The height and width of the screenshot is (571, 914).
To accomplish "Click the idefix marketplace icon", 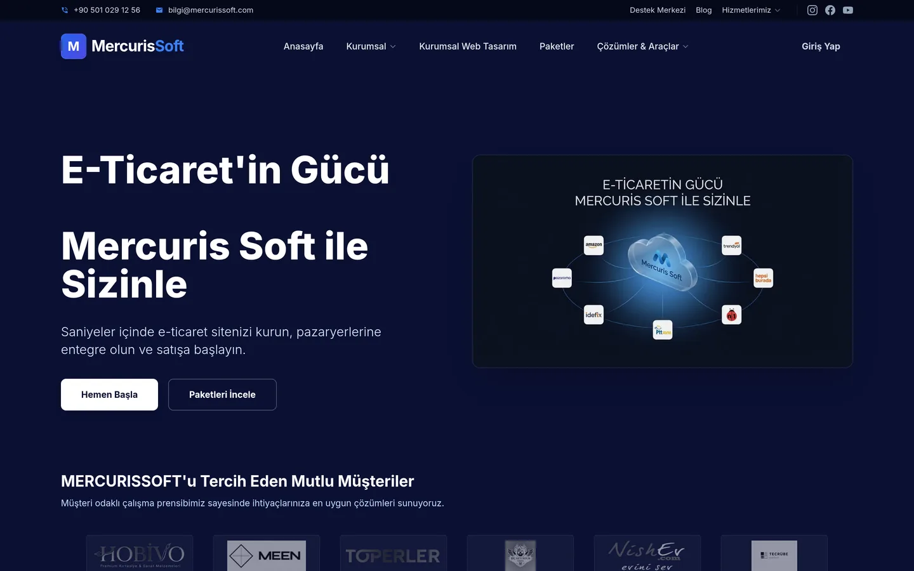I will (x=593, y=315).
